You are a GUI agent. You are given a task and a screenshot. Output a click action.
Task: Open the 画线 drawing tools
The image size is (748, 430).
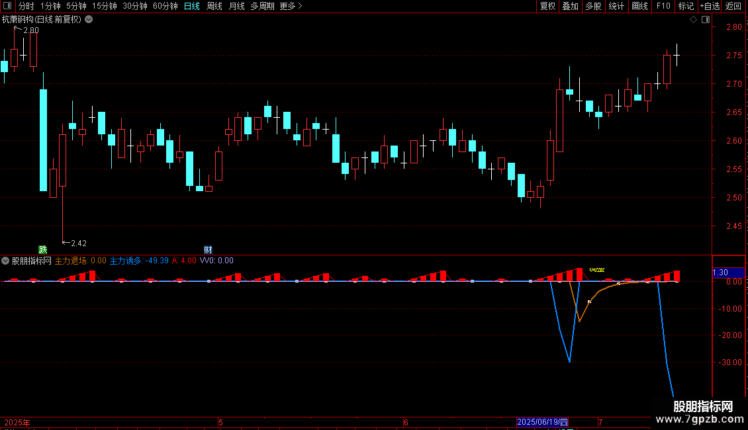(x=639, y=6)
